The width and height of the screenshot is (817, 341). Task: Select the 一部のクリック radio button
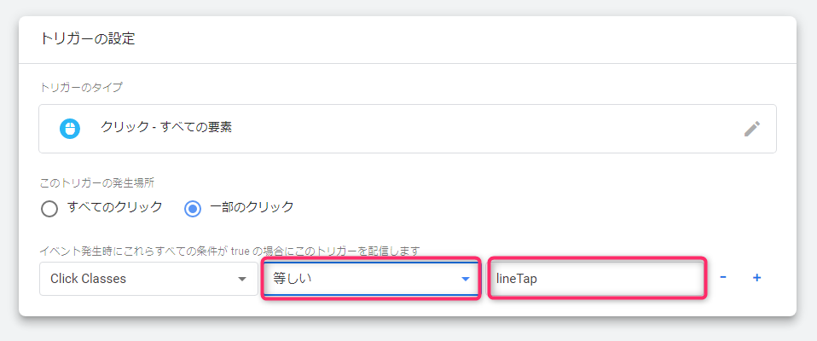pos(193,209)
